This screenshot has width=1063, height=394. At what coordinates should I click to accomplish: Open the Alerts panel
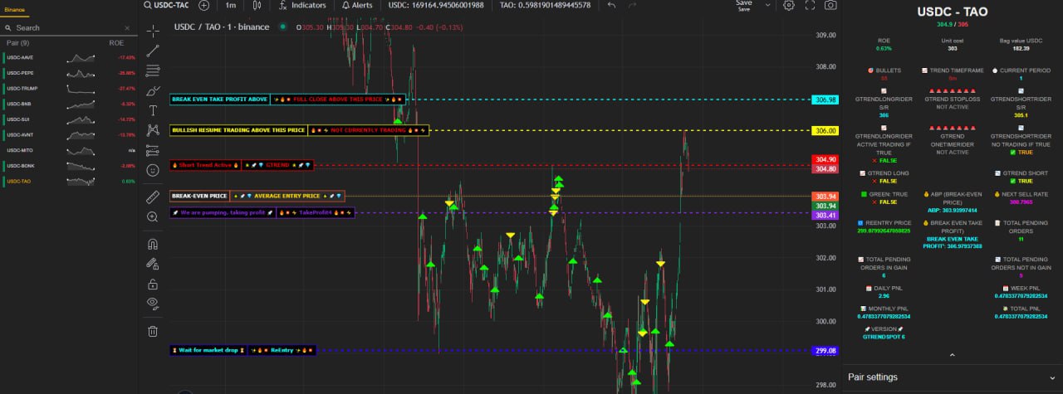tap(358, 5)
